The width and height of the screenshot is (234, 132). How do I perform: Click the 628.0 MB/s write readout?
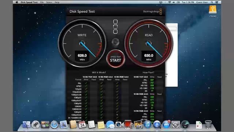(x=82, y=56)
